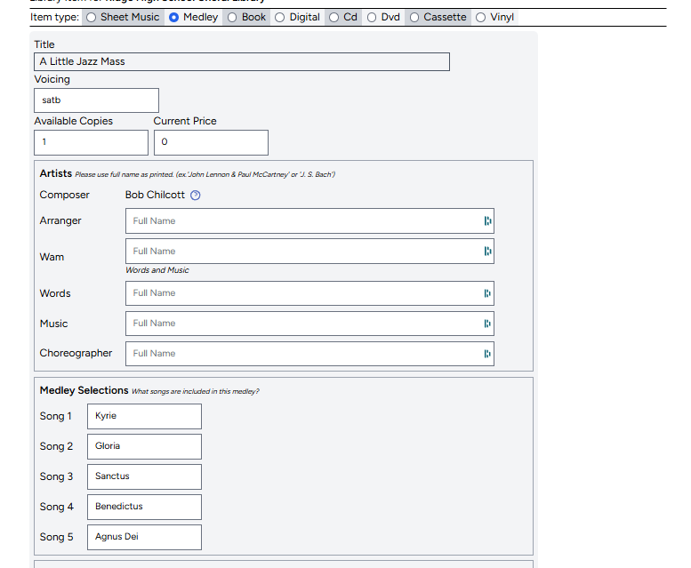Click Song 1 field containing Kyrie
The height and width of the screenshot is (568, 691).
pyautogui.click(x=145, y=416)
